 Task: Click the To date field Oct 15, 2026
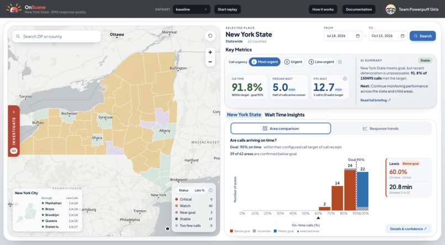click(x=388, y=36)
